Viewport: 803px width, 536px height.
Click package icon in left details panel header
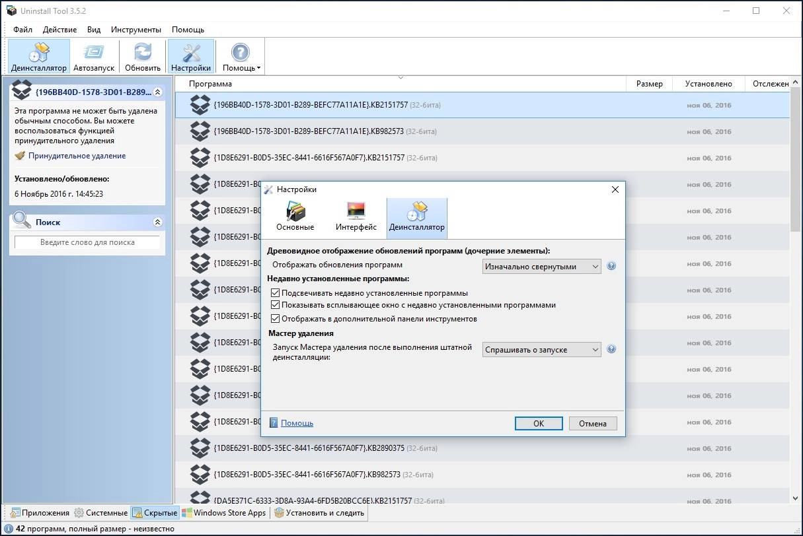[22, 90]
